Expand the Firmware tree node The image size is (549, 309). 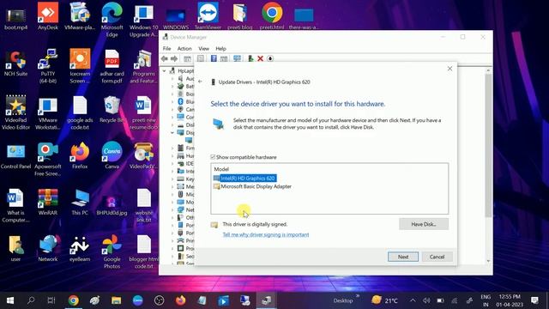point(172,148)
